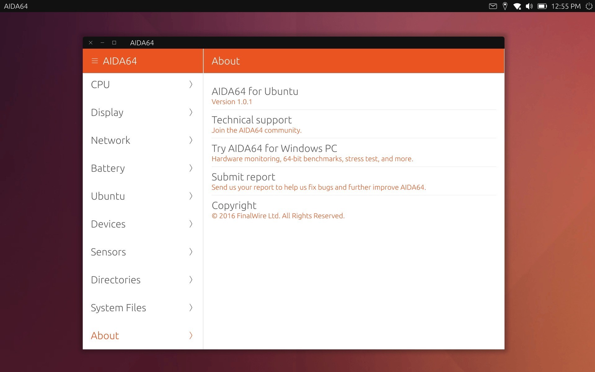Go to the Ubuntu section
This screenshot has height=372, width=595.
(x=108, y=196)
